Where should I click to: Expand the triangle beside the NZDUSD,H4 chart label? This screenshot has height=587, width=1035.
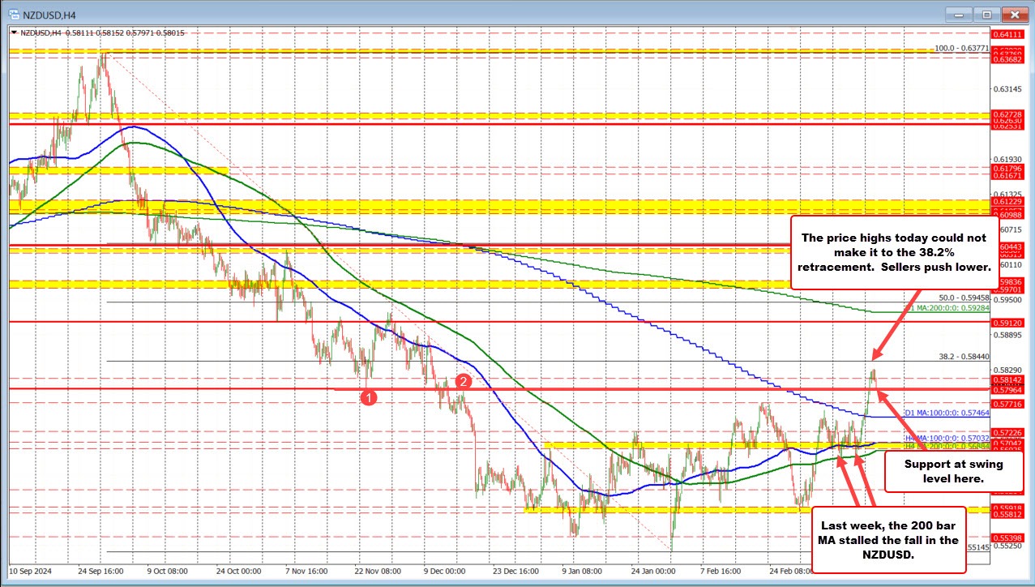14,32
